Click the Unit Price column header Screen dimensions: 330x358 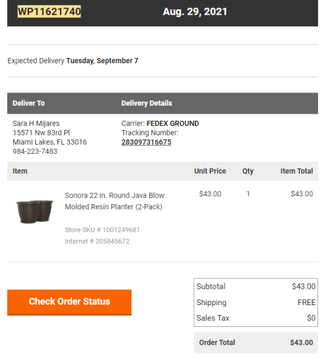point(210,171)
